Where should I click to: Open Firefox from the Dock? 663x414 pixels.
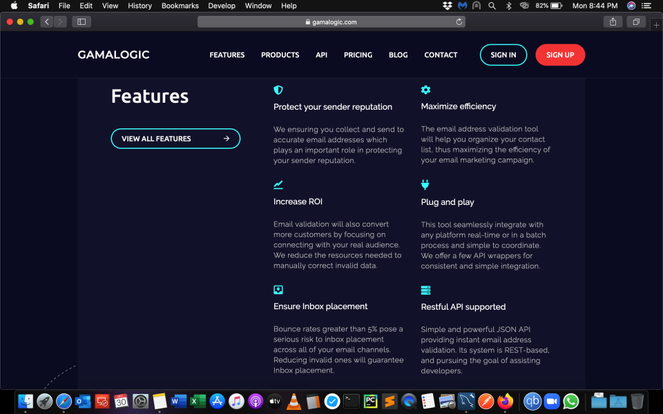click(505, 400)
